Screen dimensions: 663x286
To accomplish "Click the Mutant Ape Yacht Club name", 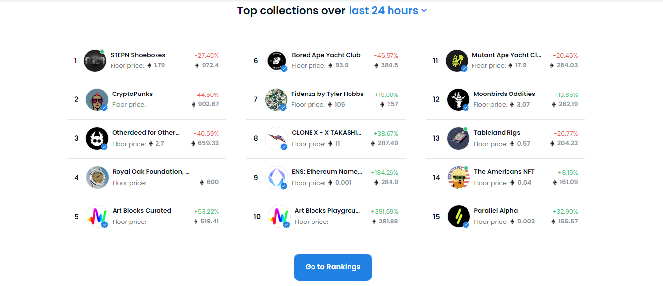I will 507,55.
